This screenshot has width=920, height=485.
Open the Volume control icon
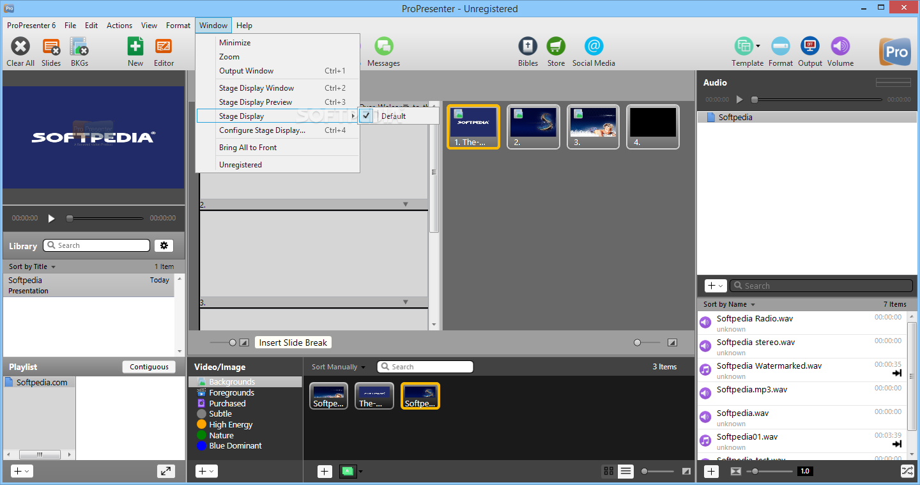[840, 47]
